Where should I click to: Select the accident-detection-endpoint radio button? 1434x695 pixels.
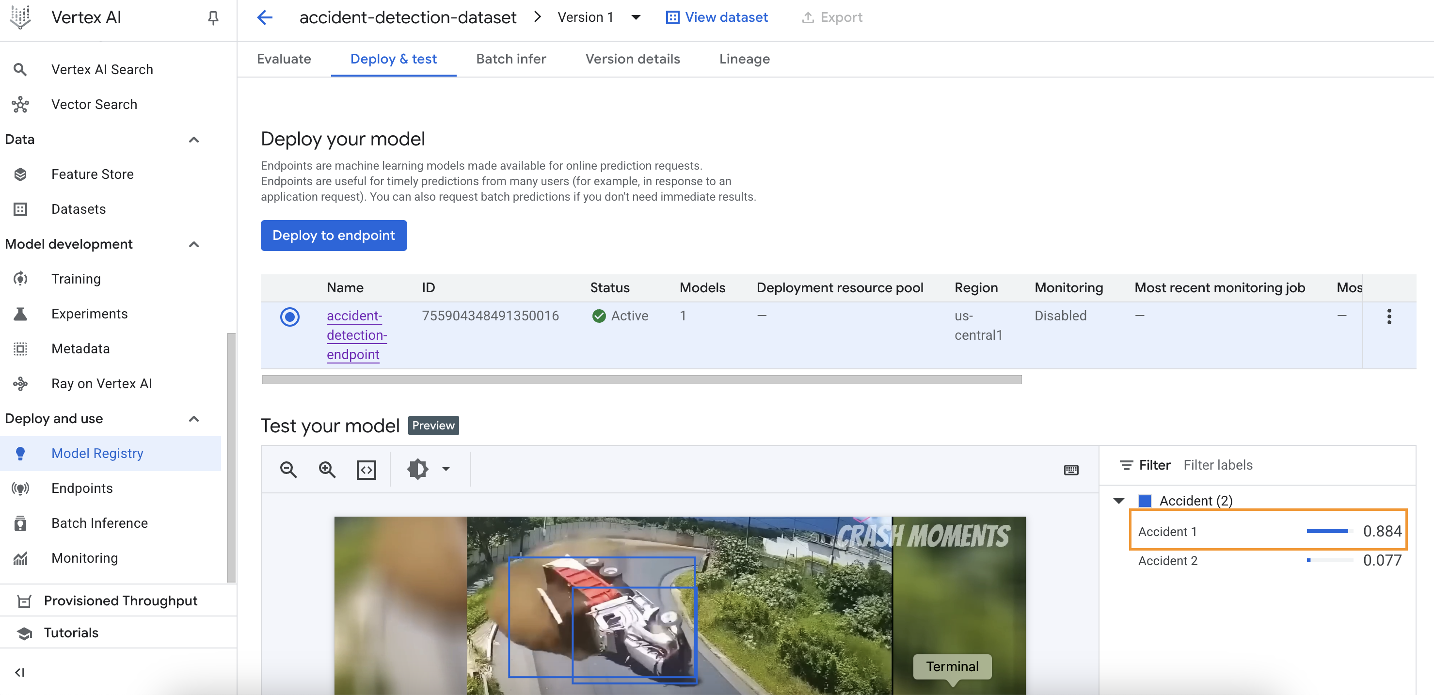click(289, 316)
